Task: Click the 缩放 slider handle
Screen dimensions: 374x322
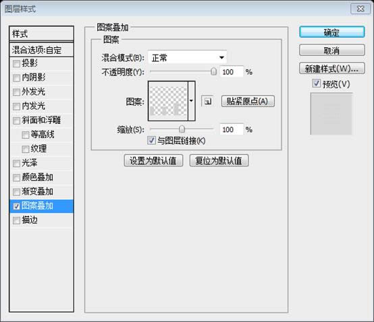Action: point(182,129)
